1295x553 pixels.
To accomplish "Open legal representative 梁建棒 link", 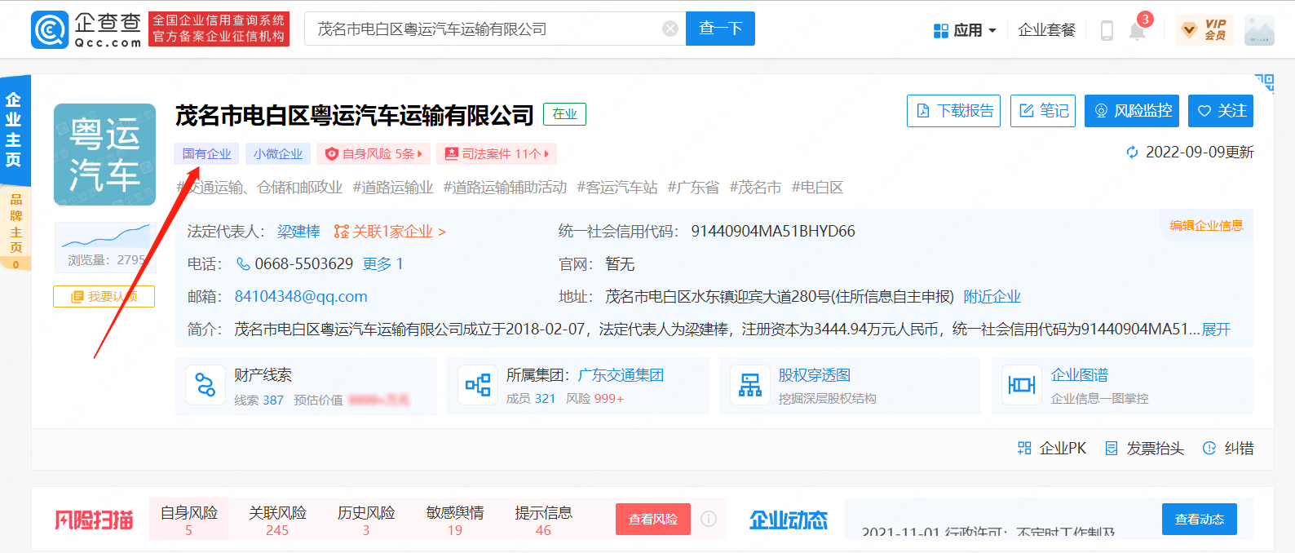I will pyautogui.click(x=298, y=232).
